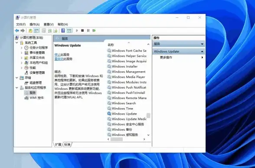Open the 查看(V) menu
This screenshot has height=168, width=255.
[x=49, y=24]
